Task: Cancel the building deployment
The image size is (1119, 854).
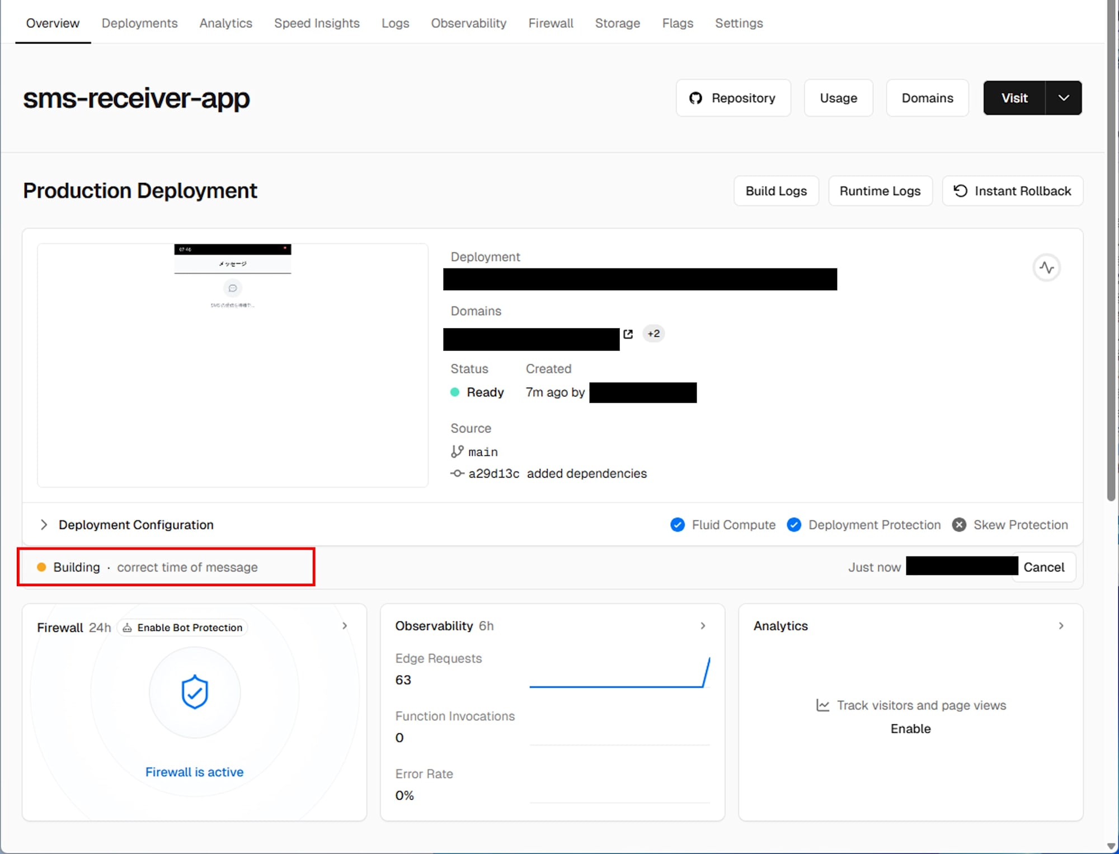Action: 1043,567
